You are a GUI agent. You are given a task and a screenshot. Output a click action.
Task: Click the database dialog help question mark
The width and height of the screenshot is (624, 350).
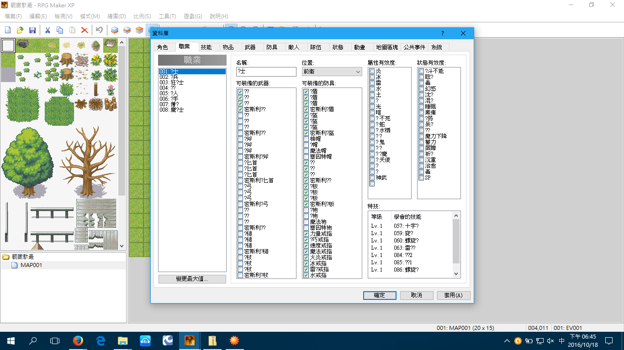click(x=443, y=33)
